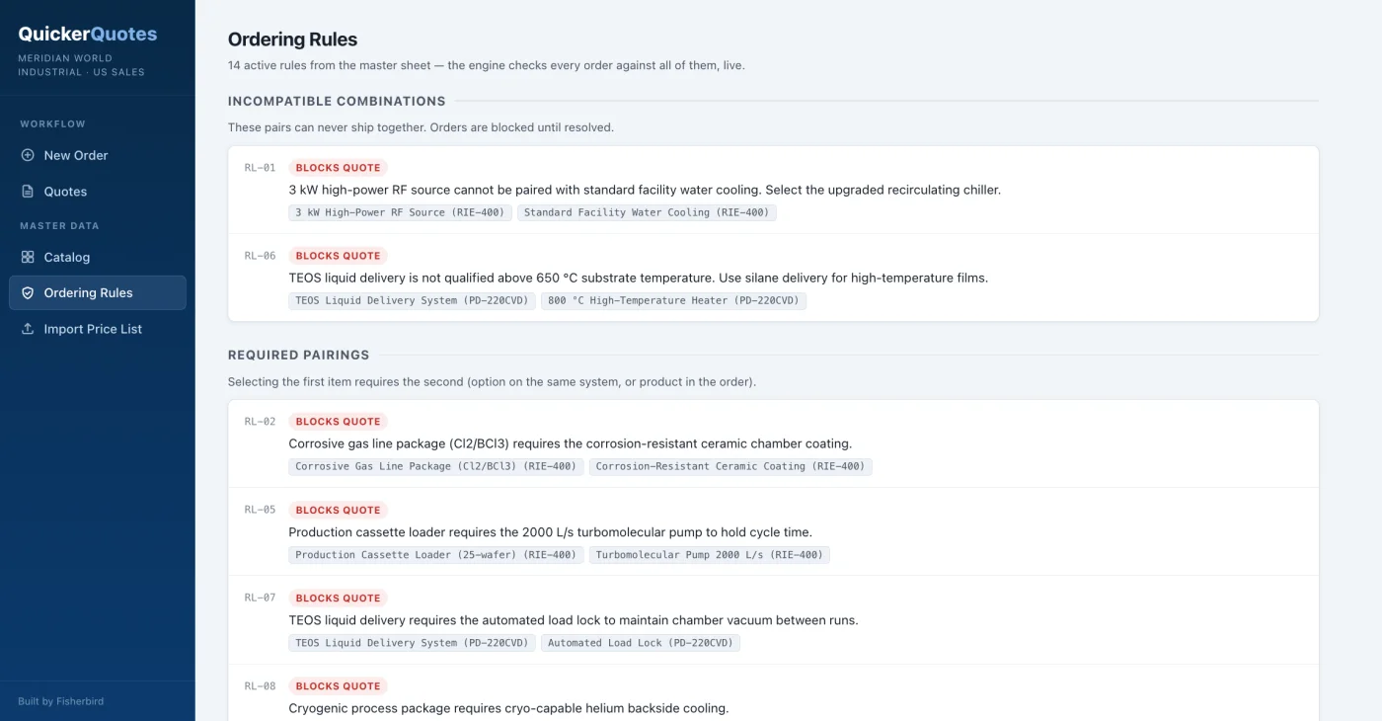Viewport: 1382px width, 721px height.
Task: Click rule ID RL-06
Action: click(261, 256)
